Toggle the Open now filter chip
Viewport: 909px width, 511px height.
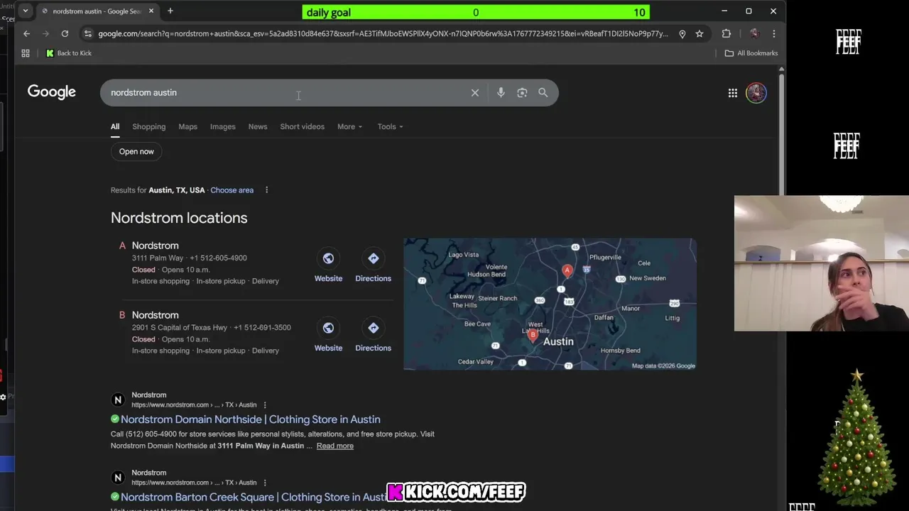tap(136, 151)
